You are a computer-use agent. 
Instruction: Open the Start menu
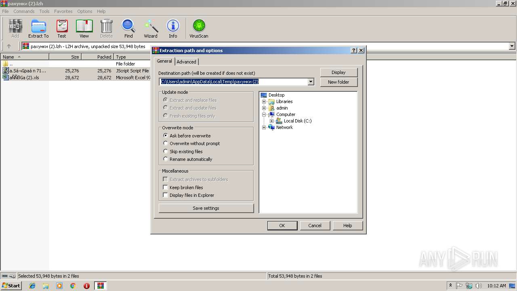[x=11, y=285]
